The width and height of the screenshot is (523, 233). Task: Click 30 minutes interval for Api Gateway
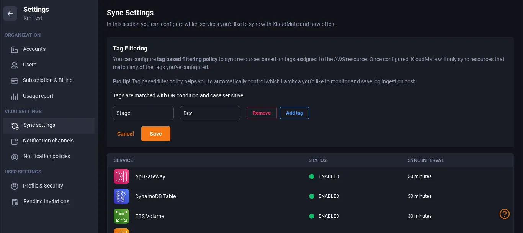pos(420,176)
